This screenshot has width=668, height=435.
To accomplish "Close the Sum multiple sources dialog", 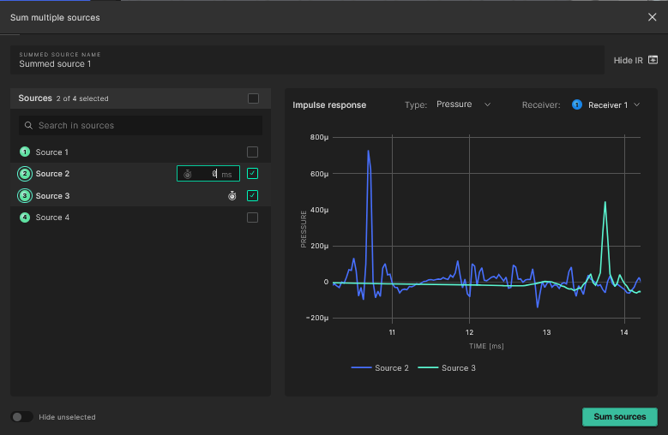I will (x=652, y=17).
